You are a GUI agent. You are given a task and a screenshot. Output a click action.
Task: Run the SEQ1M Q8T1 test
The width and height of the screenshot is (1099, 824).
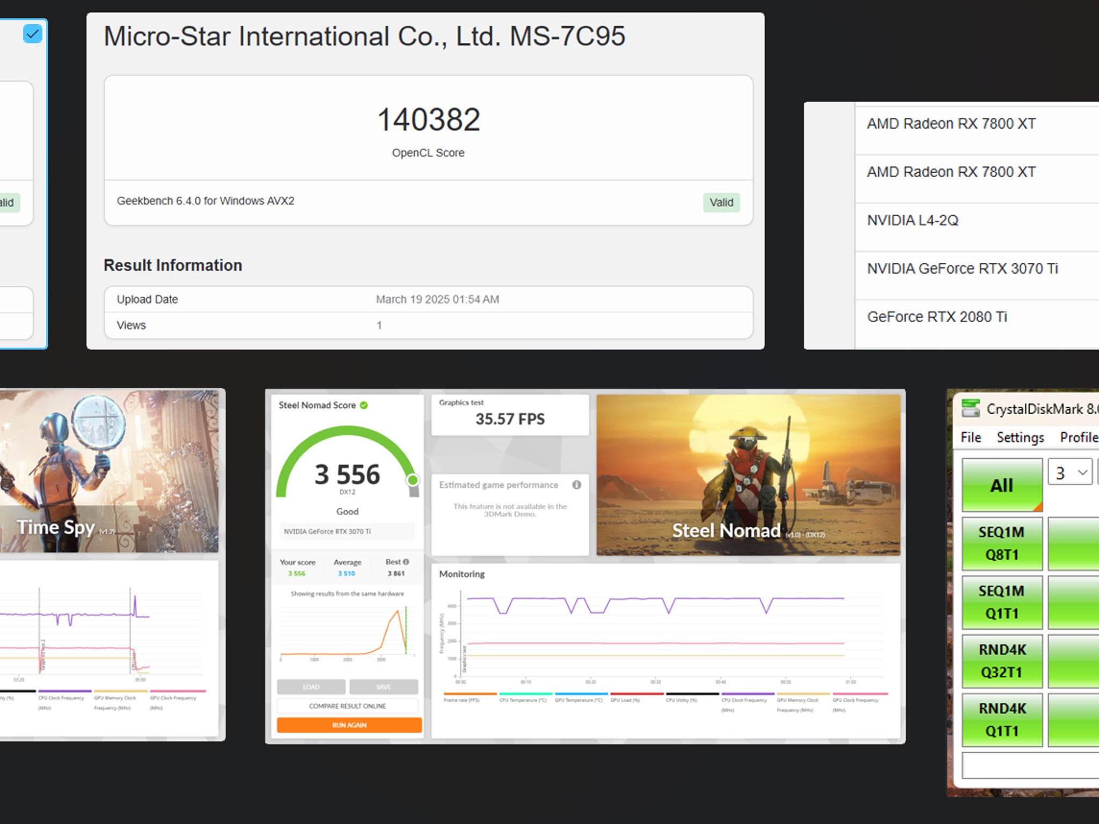click(x=1001, y=543)
